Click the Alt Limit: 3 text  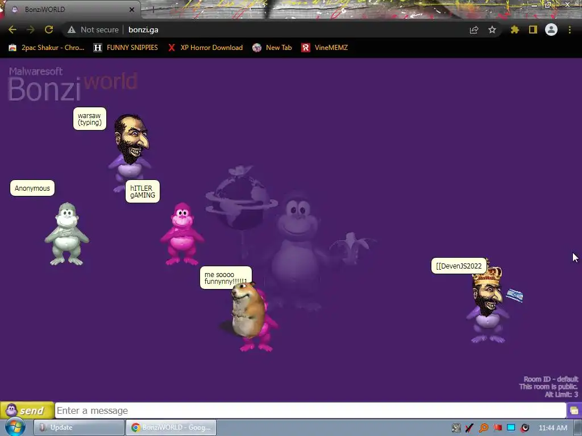[x=561, y=395]
